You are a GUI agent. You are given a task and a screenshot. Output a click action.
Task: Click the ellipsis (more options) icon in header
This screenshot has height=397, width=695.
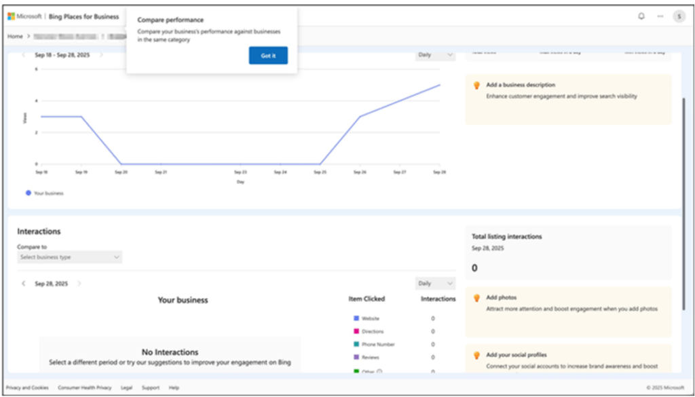(x=660, y=15)
